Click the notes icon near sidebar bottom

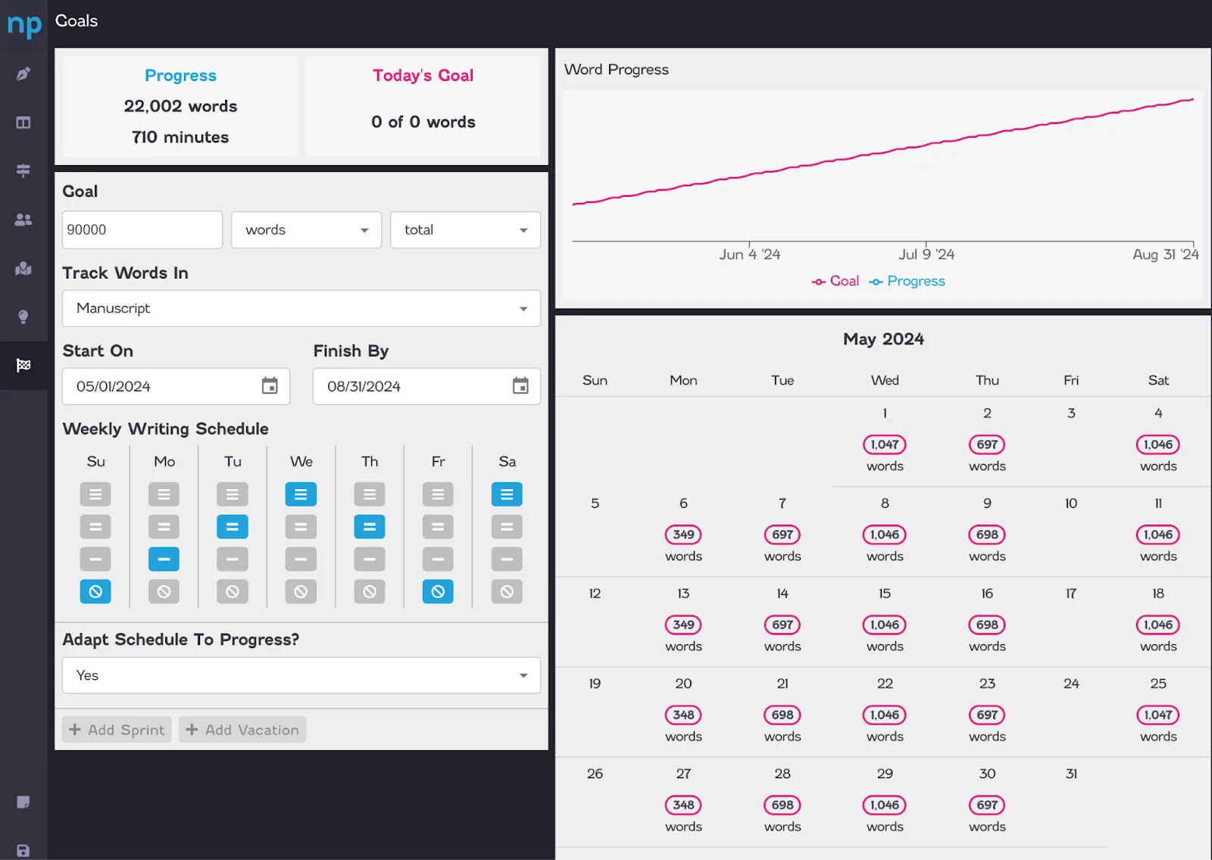[23, 802]
